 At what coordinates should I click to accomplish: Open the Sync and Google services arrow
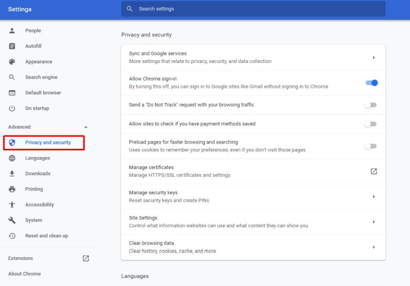coord(374,58)
